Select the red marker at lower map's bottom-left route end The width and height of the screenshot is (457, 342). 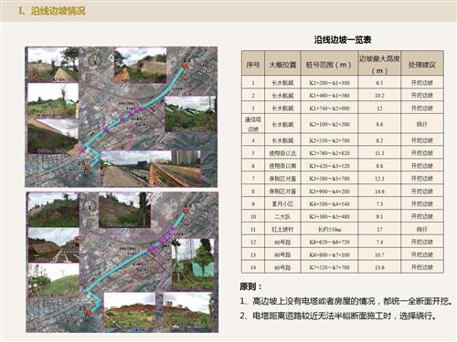coord(89,313)
